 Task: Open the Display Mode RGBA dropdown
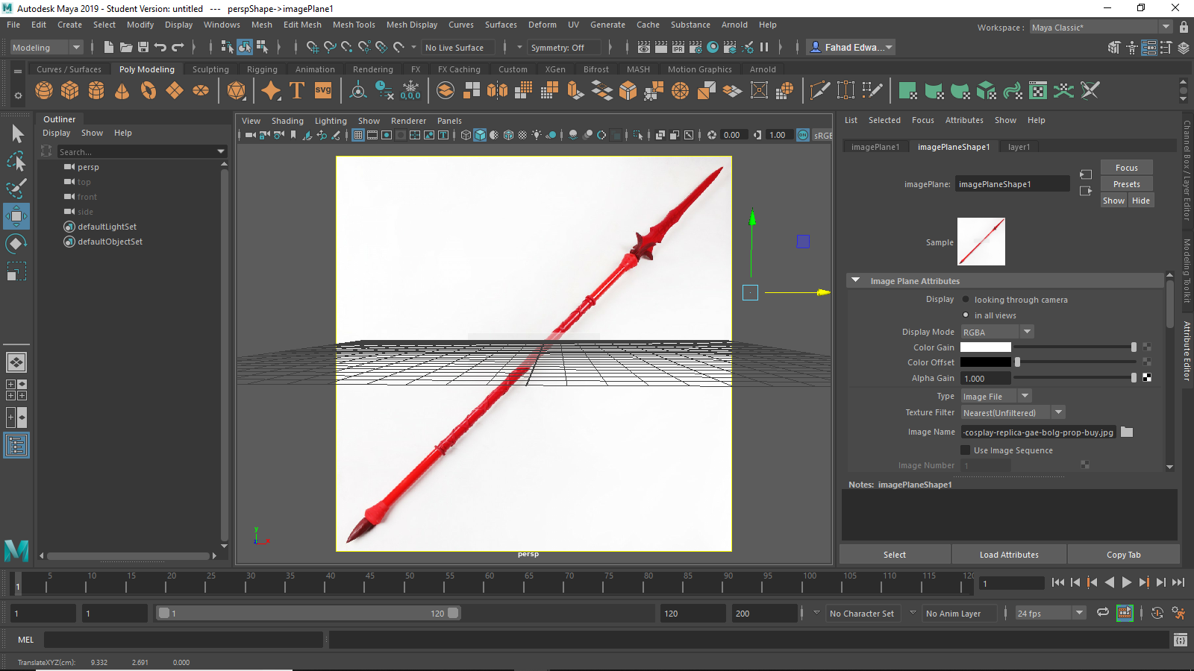996,333
